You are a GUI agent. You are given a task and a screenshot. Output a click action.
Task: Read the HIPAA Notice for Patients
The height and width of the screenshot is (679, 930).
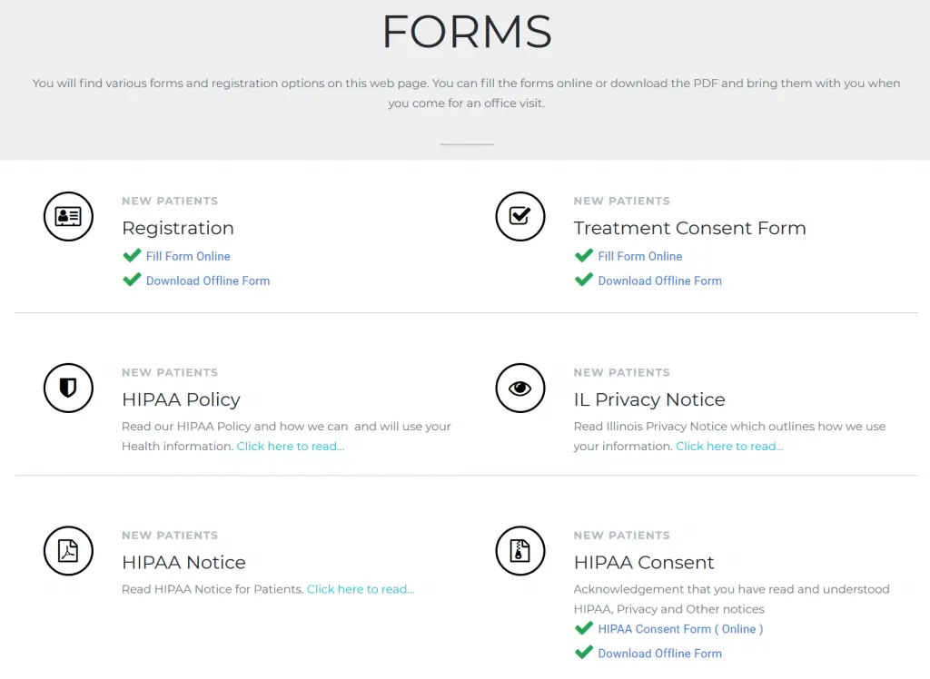point(361,588)
